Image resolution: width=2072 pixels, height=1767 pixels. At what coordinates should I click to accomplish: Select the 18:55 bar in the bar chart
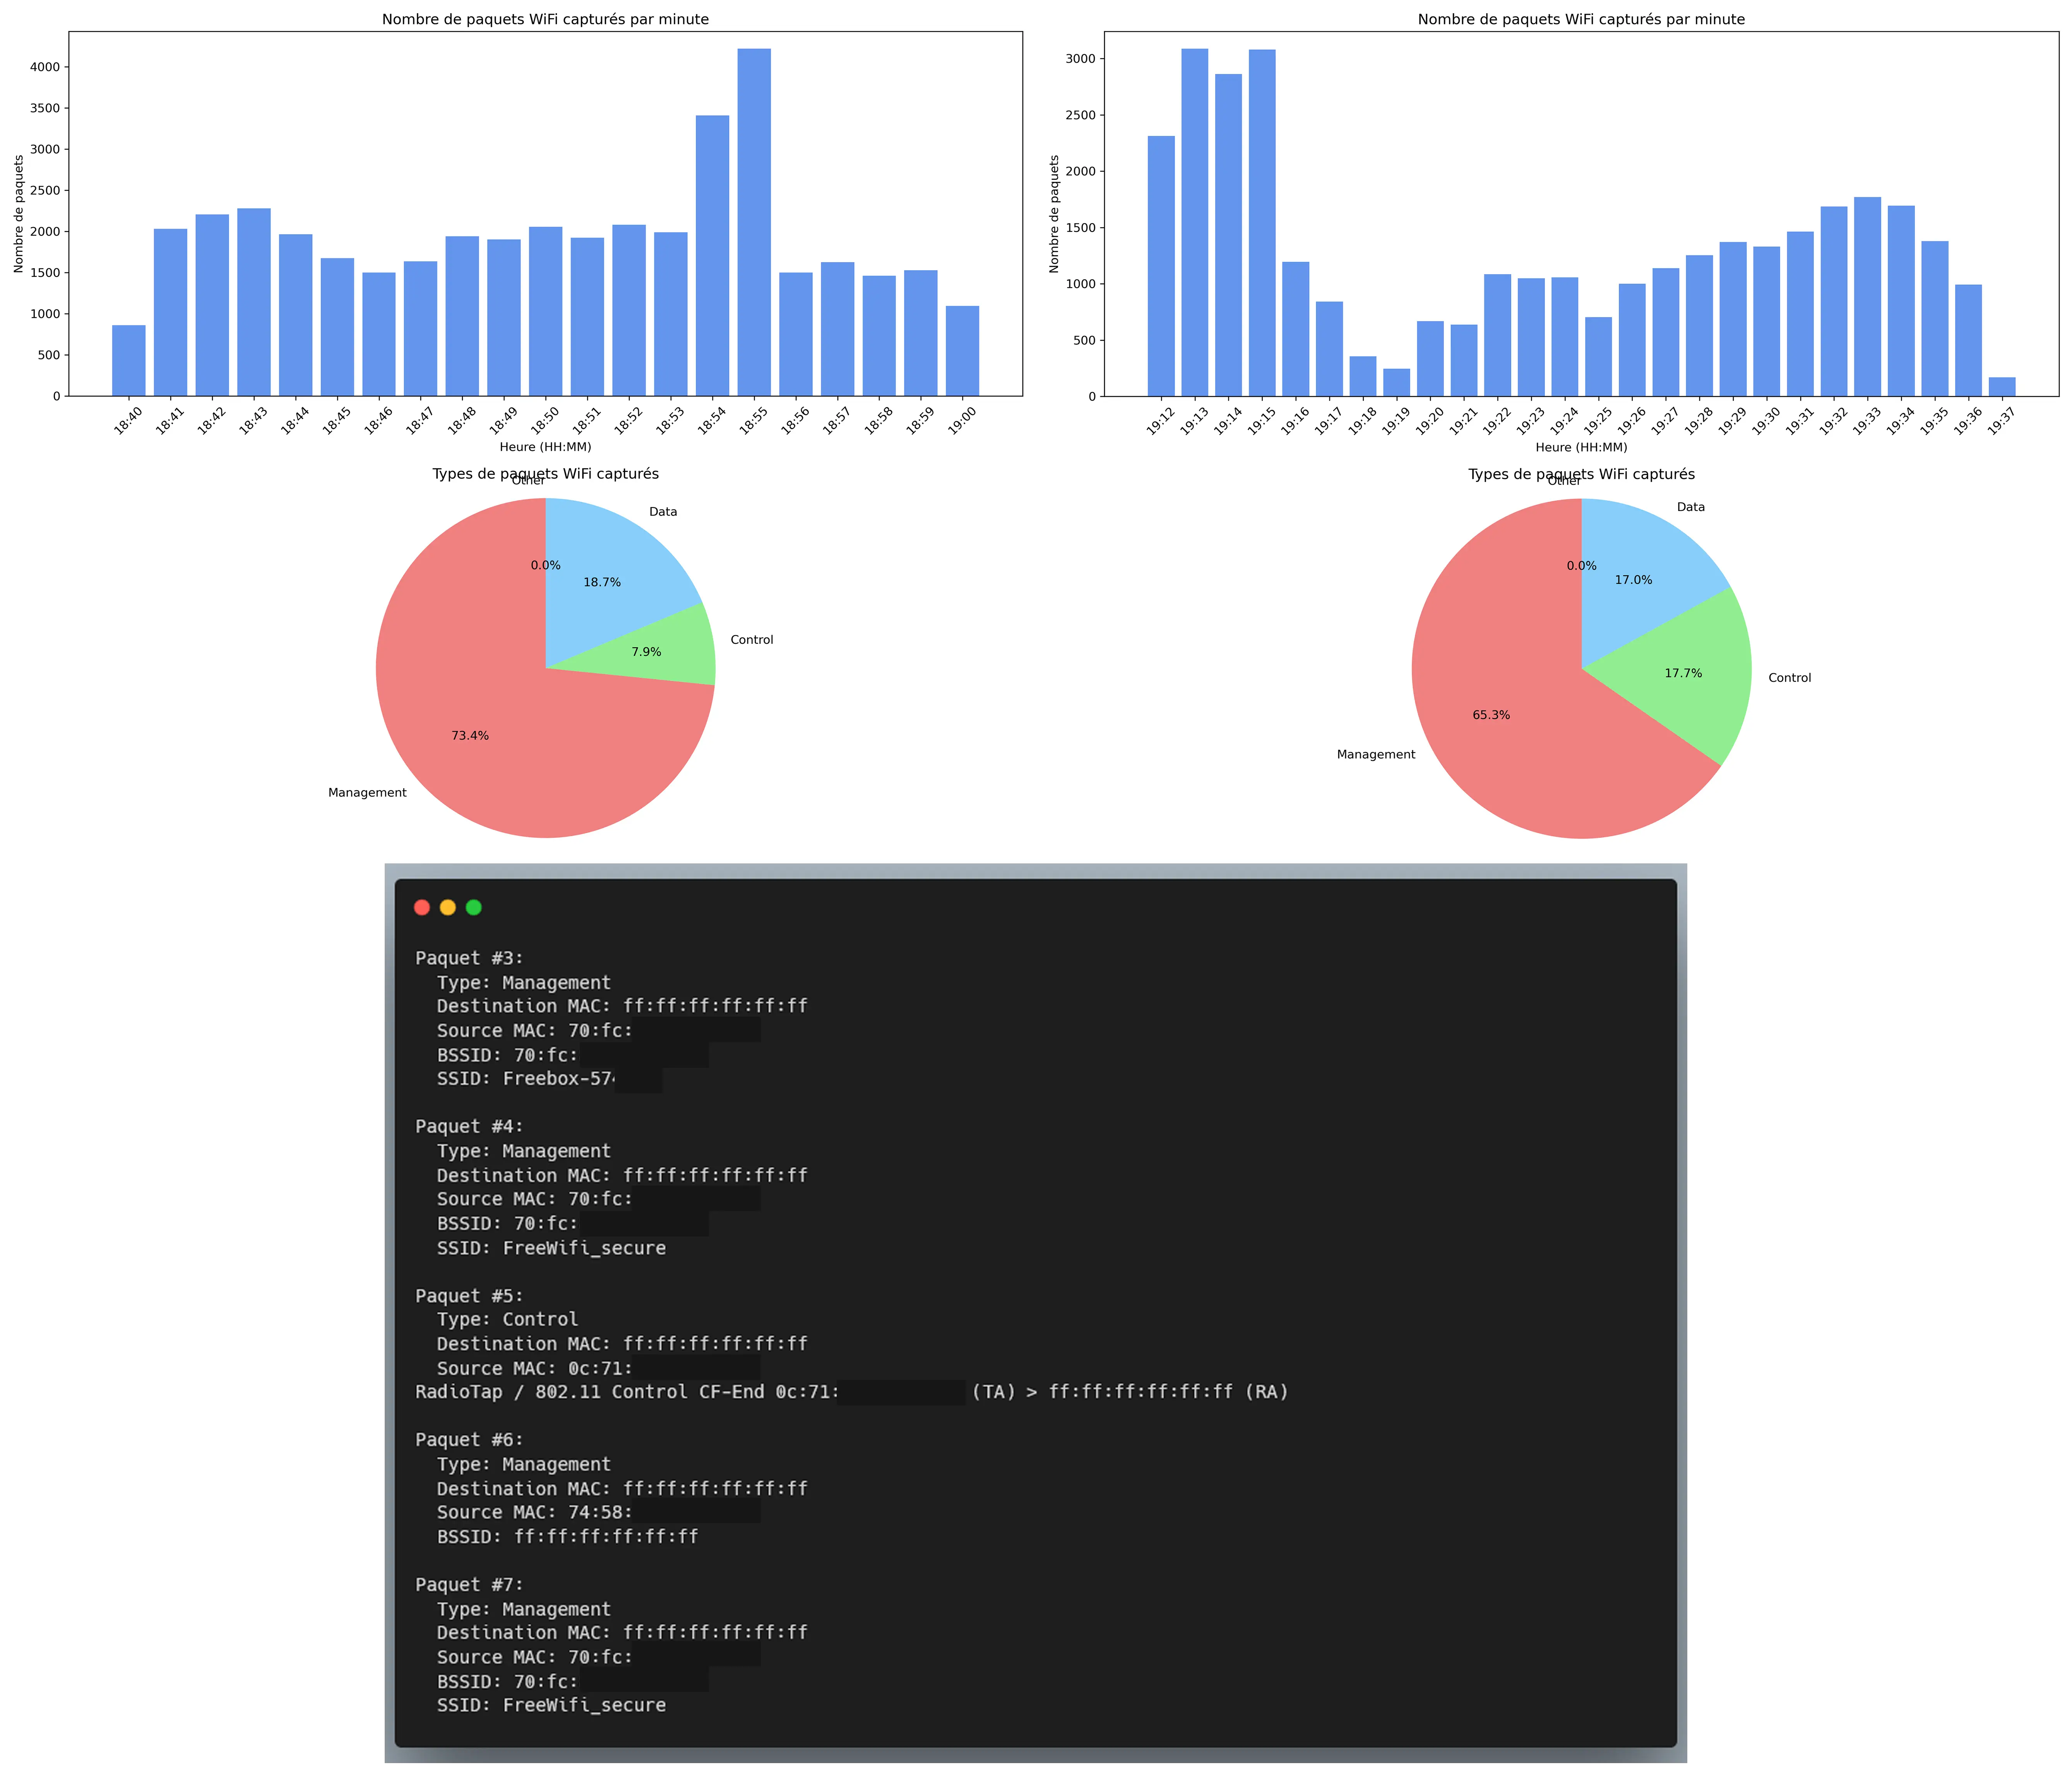[x=754, y=222]
